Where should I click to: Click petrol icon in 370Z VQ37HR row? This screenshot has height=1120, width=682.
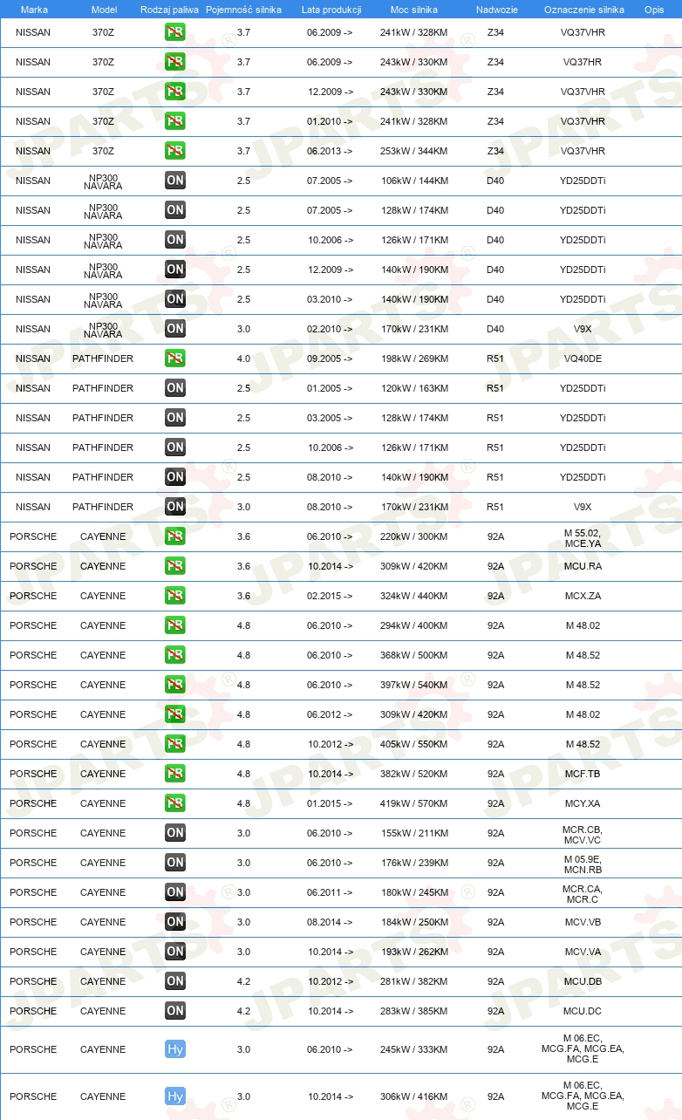175,62
